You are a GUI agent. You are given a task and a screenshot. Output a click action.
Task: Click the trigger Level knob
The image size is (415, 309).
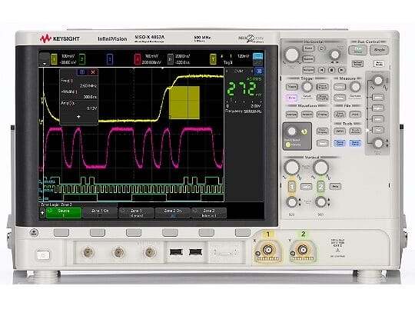[307, 87]
